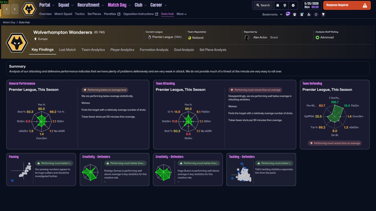Open the globe icon in top toolbar

pos(285,5)
